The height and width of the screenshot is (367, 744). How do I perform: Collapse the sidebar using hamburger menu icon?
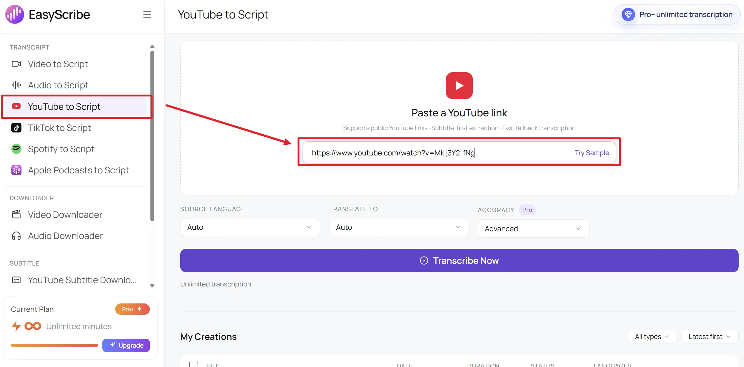point(147,14)
